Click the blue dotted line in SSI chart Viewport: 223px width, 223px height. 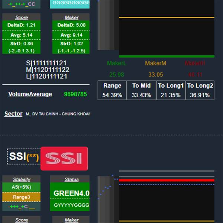pyautogui.click(x=167, y=184)
